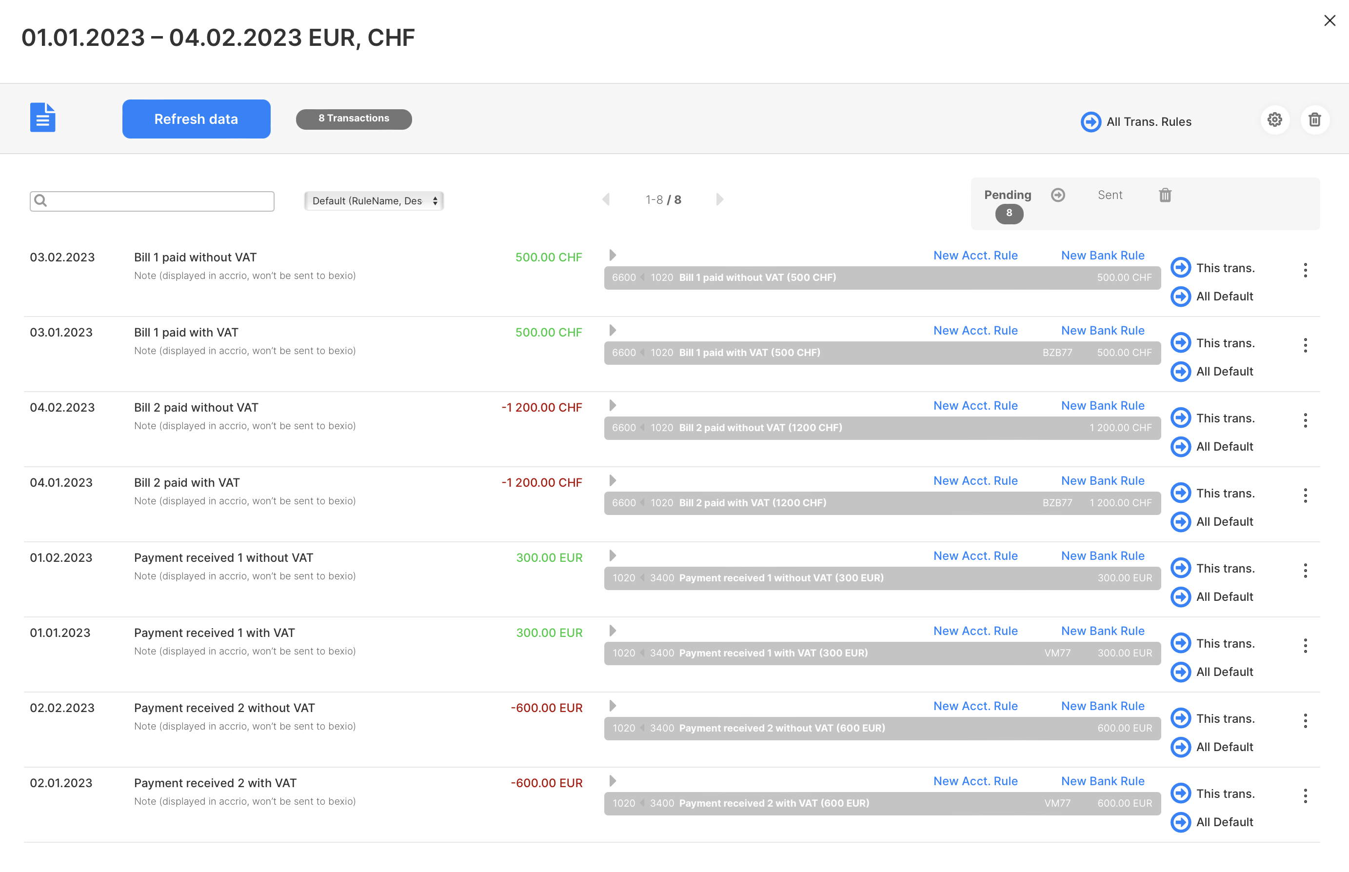The height and width of the screenshot is (872, 1349).
Task: Click All Default for Bill 1 paid without VAT
Action: tap(1212, 297)
